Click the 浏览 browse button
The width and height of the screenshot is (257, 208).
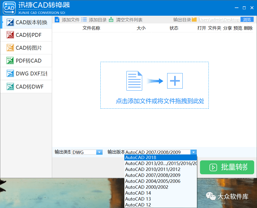pyautogui.click(x=247, y=20)
